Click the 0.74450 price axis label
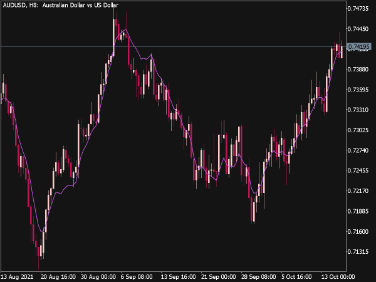The image size is (376, 282). [358, 29]
